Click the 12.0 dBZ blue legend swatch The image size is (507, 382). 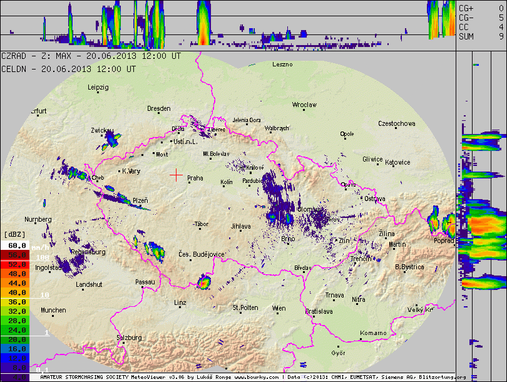point(14,358)
